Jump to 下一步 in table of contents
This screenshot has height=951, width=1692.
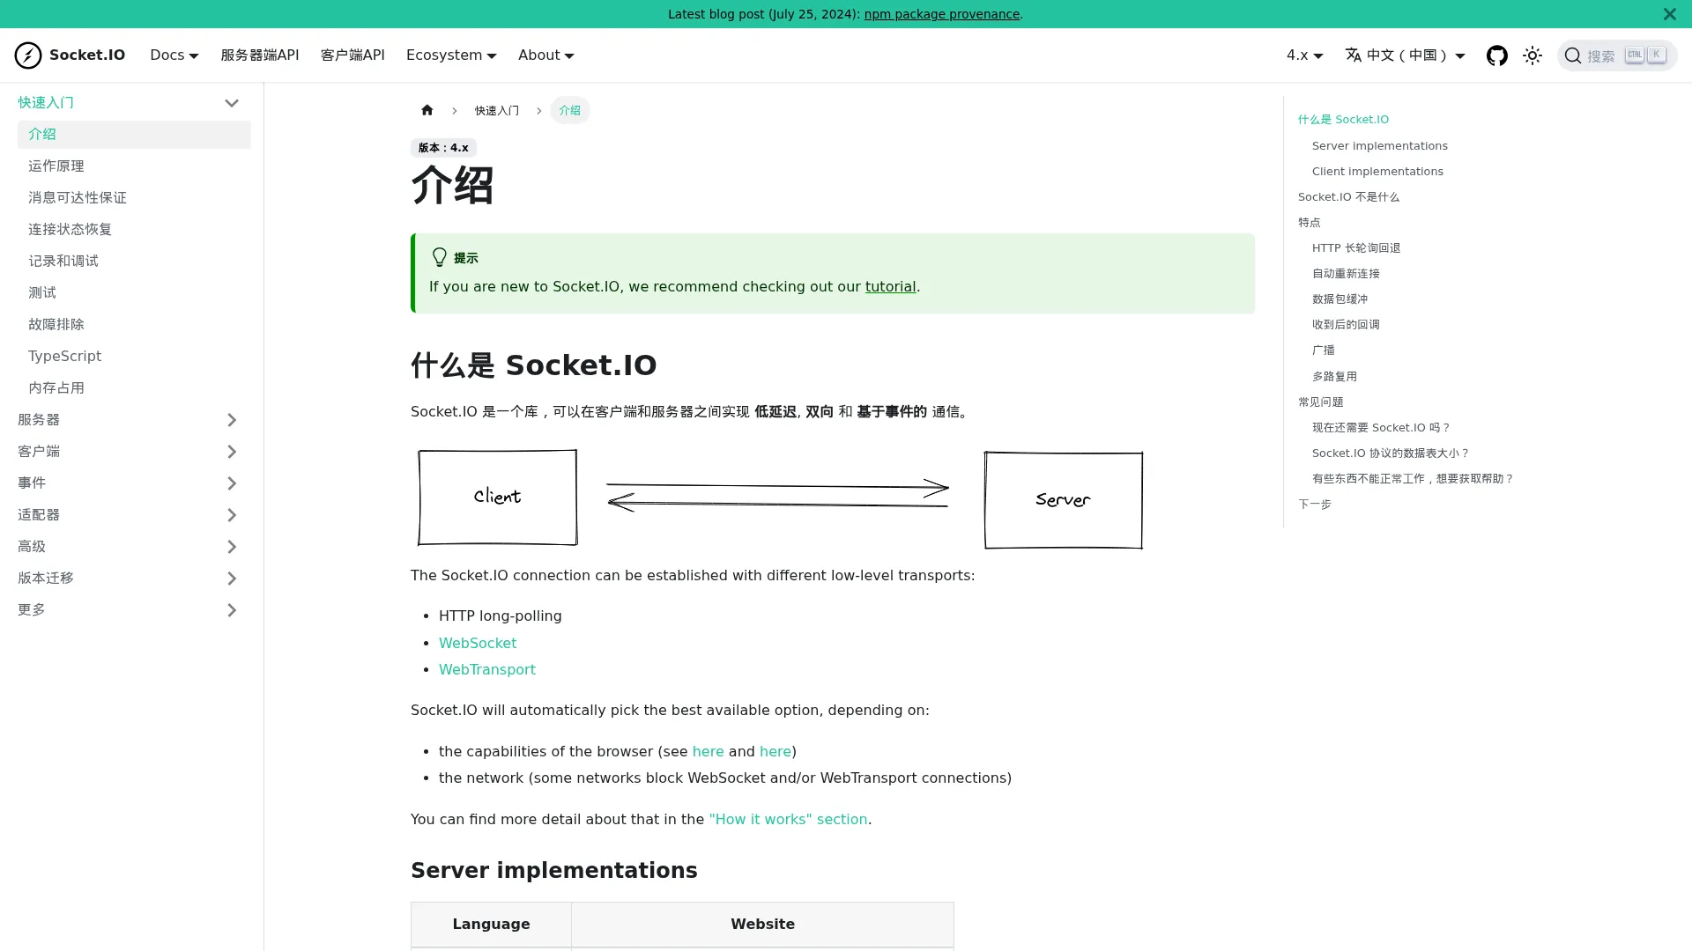[x=1314, y=504]
